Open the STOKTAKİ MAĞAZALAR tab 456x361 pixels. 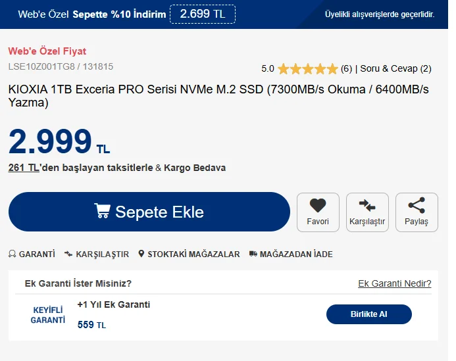tap(193, 254)
